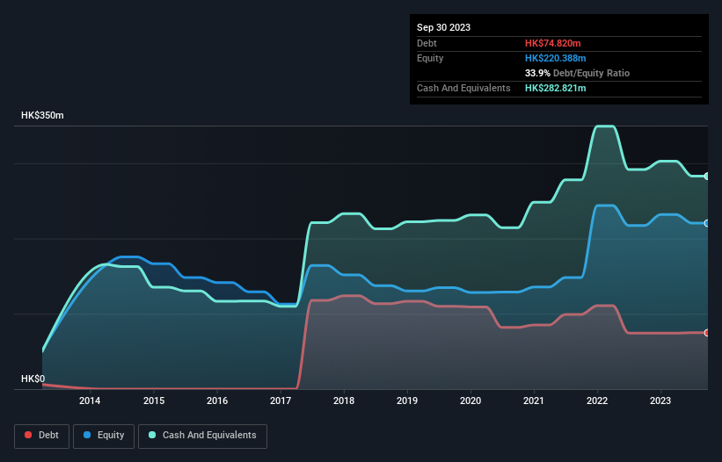Click the 33.9% Debt/Equity Ratio text
Image resolution: width=722 pixels, height=462 pixels.
577,73
